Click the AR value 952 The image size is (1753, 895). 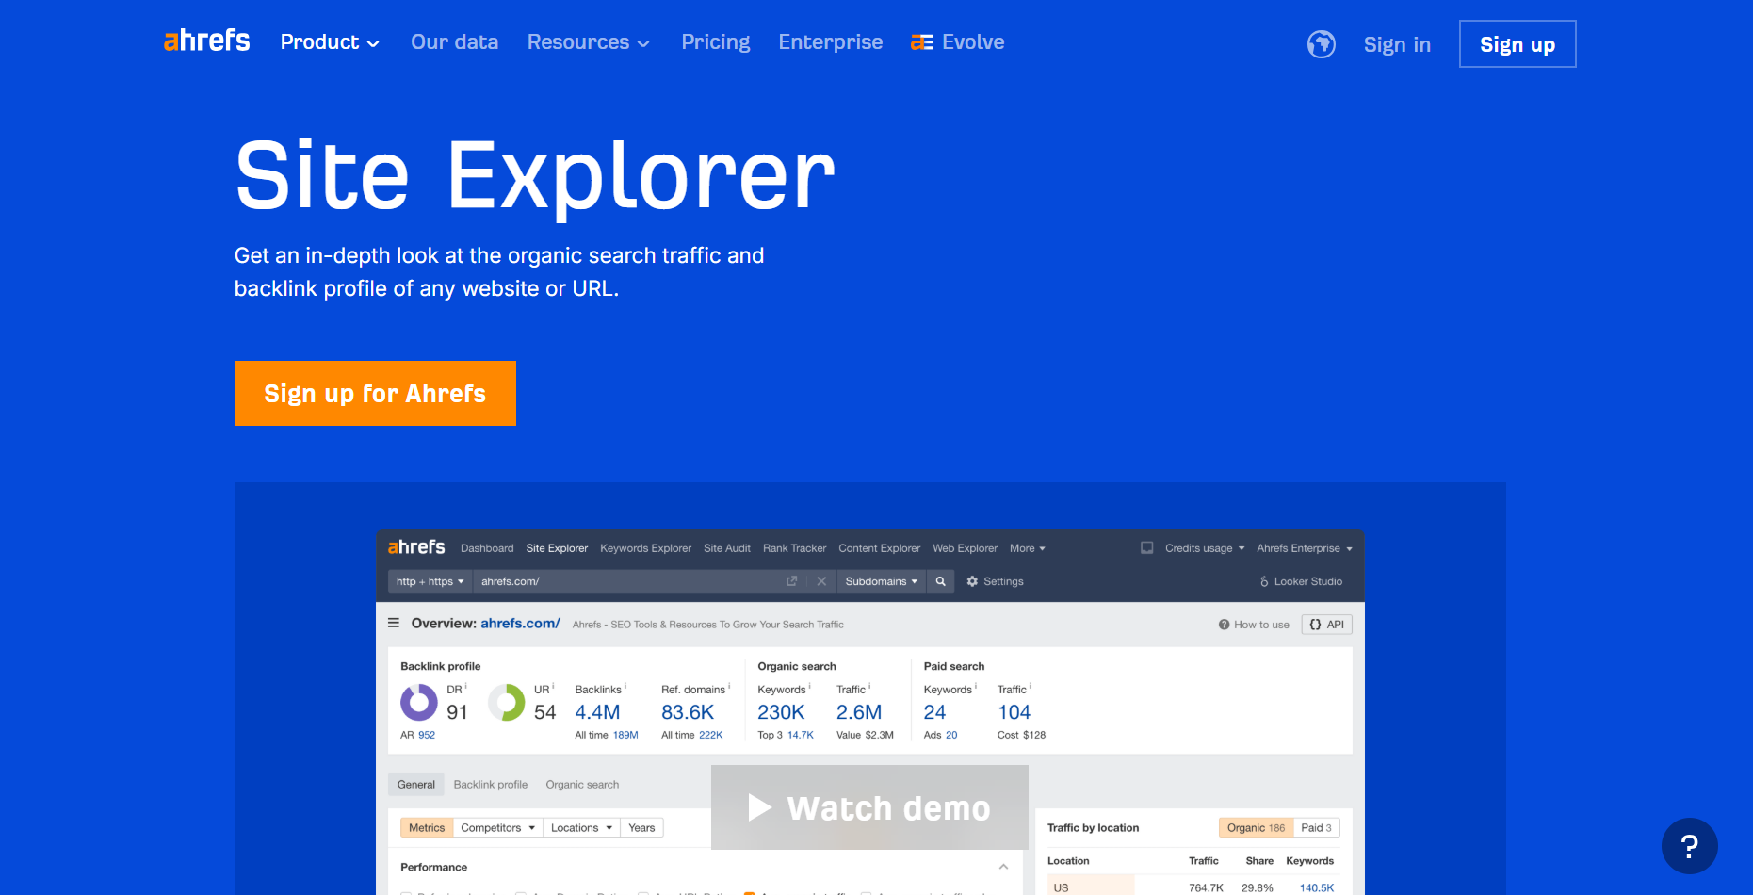427,735
